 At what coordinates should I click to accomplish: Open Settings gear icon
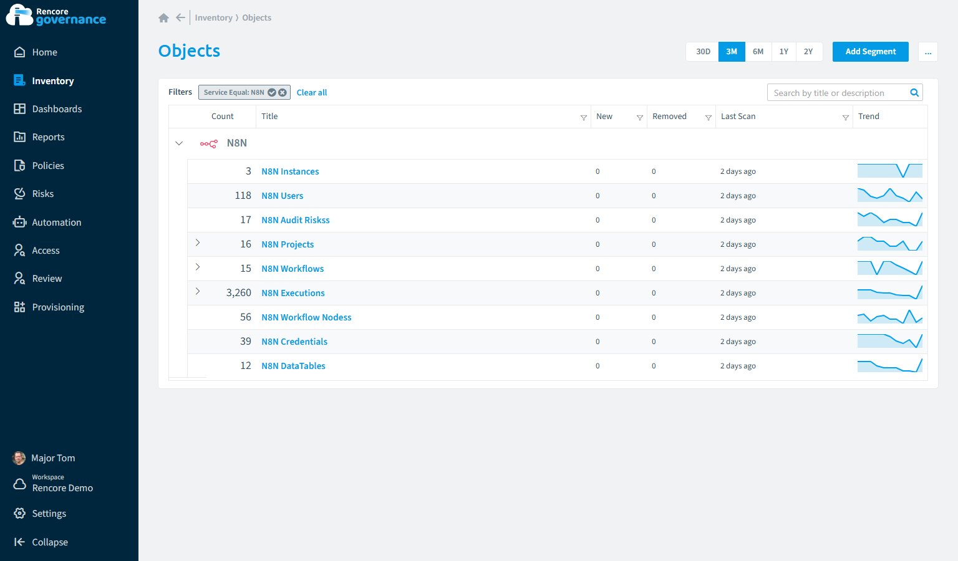click(x=20, y=513)
